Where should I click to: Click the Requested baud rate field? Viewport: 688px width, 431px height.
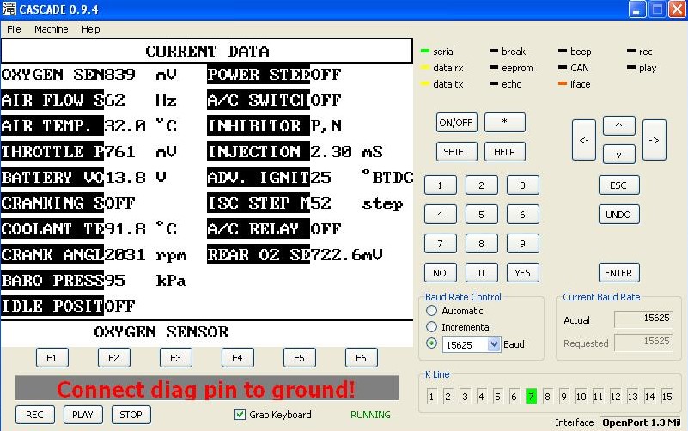643,342
